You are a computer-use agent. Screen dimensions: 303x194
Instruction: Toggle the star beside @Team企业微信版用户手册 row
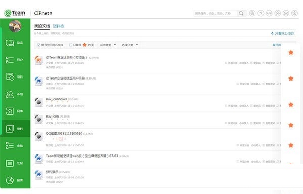(x=291, y=79)
